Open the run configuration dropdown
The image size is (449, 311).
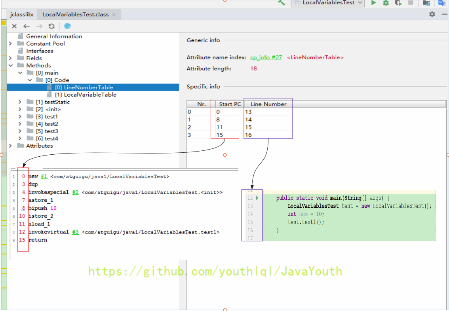(361, 3)
